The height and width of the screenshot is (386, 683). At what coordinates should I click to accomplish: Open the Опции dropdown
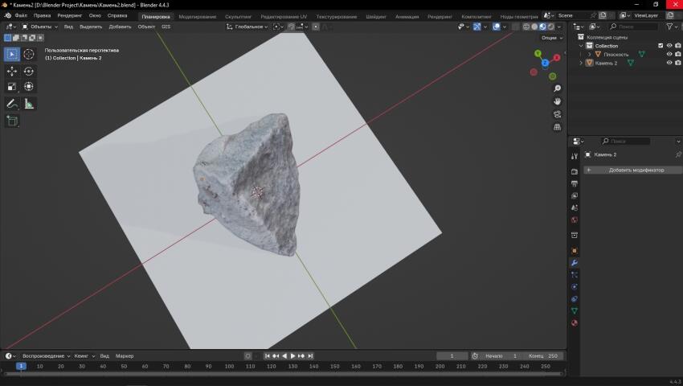551,38
